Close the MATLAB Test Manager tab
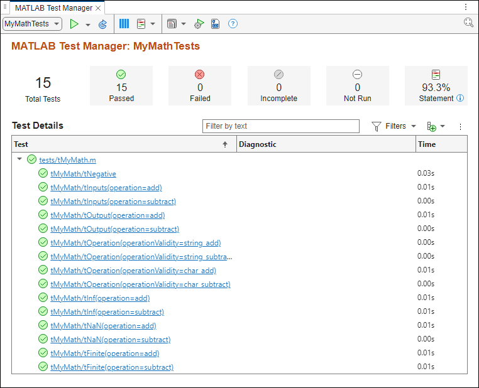The image size is (479, 388). 98,8
